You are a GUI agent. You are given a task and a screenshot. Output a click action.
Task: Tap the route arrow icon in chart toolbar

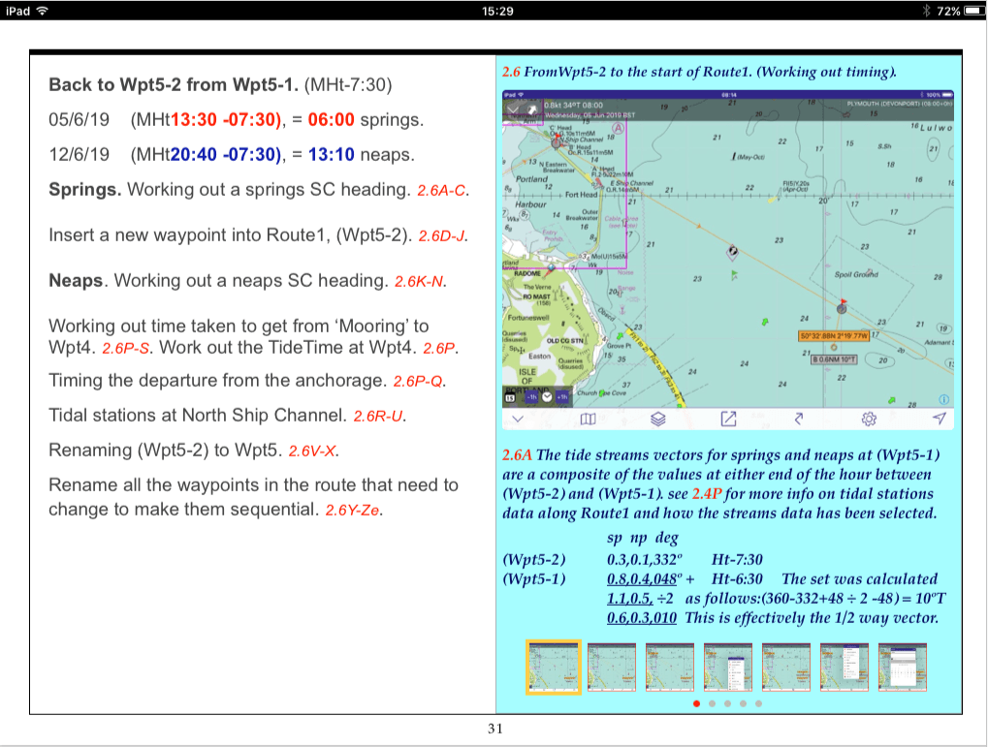pyautogui.click(x=799, y=419)
